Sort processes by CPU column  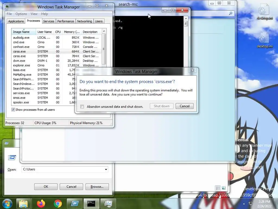tap(58, 32)
